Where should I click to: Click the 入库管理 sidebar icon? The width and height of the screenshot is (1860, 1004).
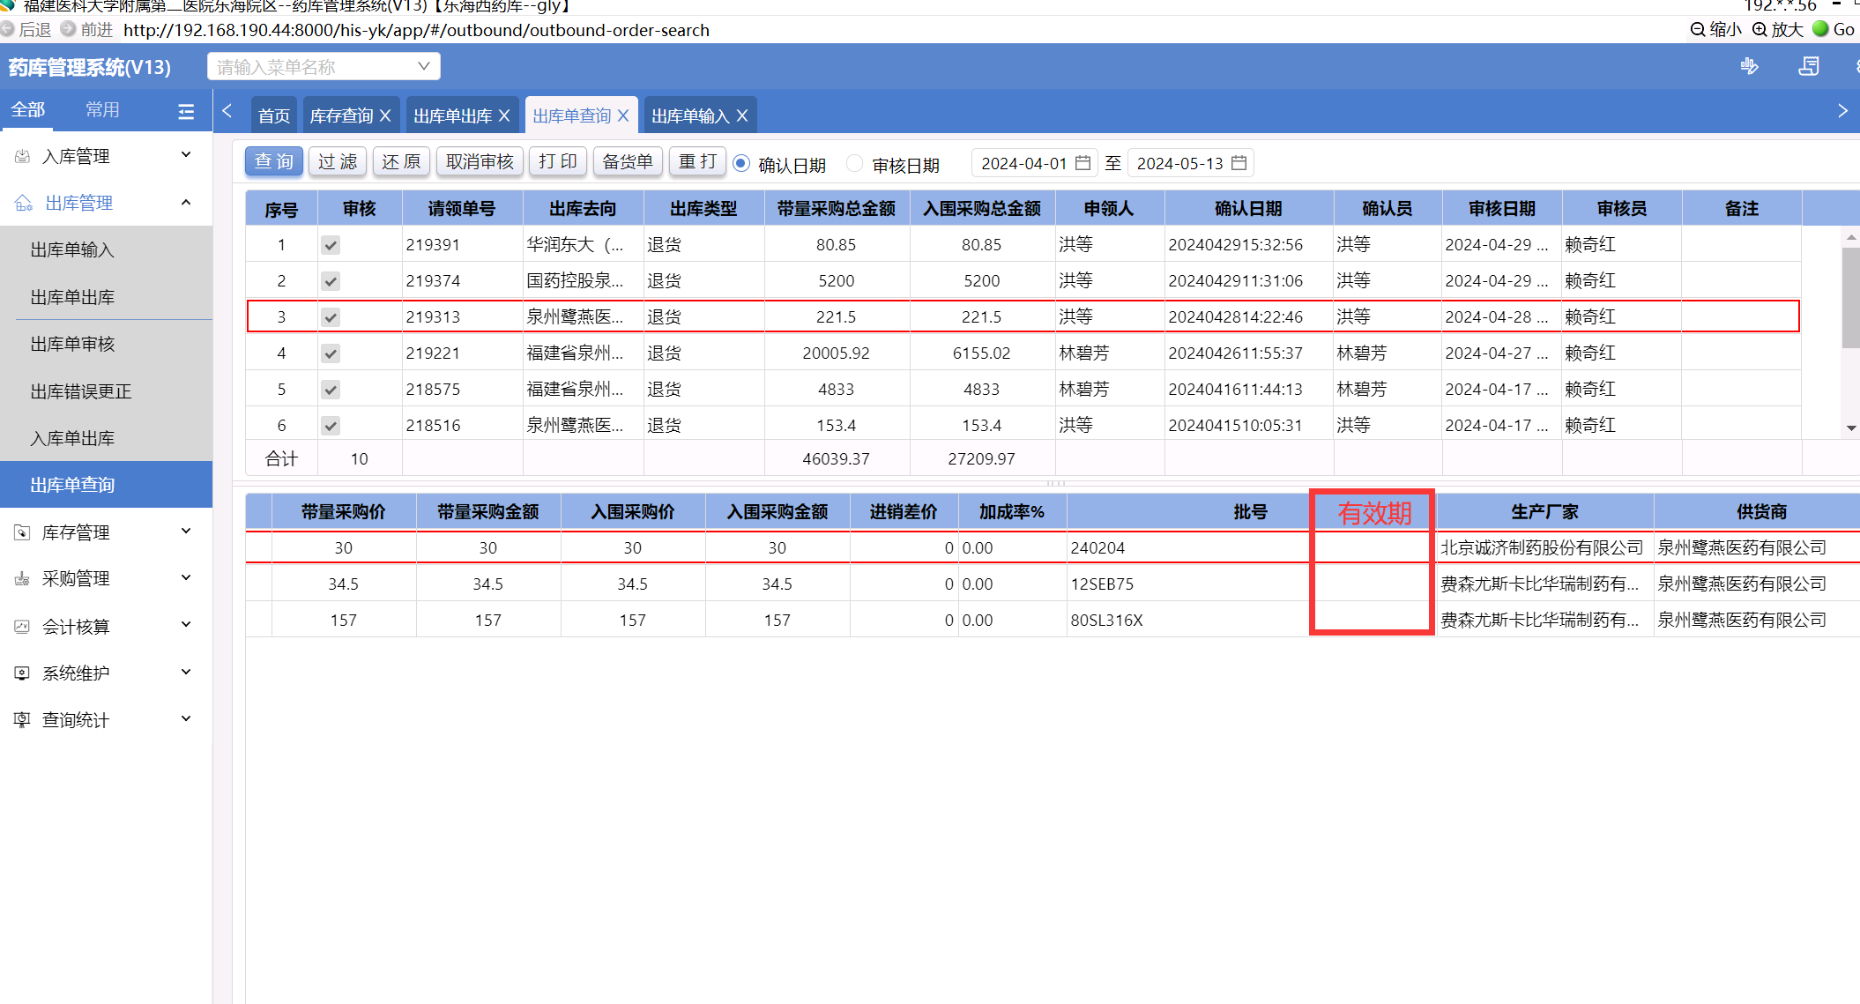(23, 156)
